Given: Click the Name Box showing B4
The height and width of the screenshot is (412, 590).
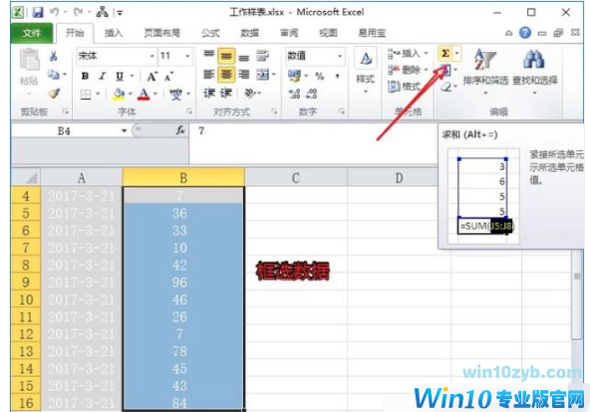Looking at the screenshot, I should pos(64,131).
